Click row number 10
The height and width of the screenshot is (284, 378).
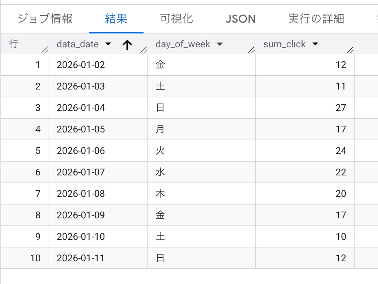pyautogui.click(x=35, y=258)
